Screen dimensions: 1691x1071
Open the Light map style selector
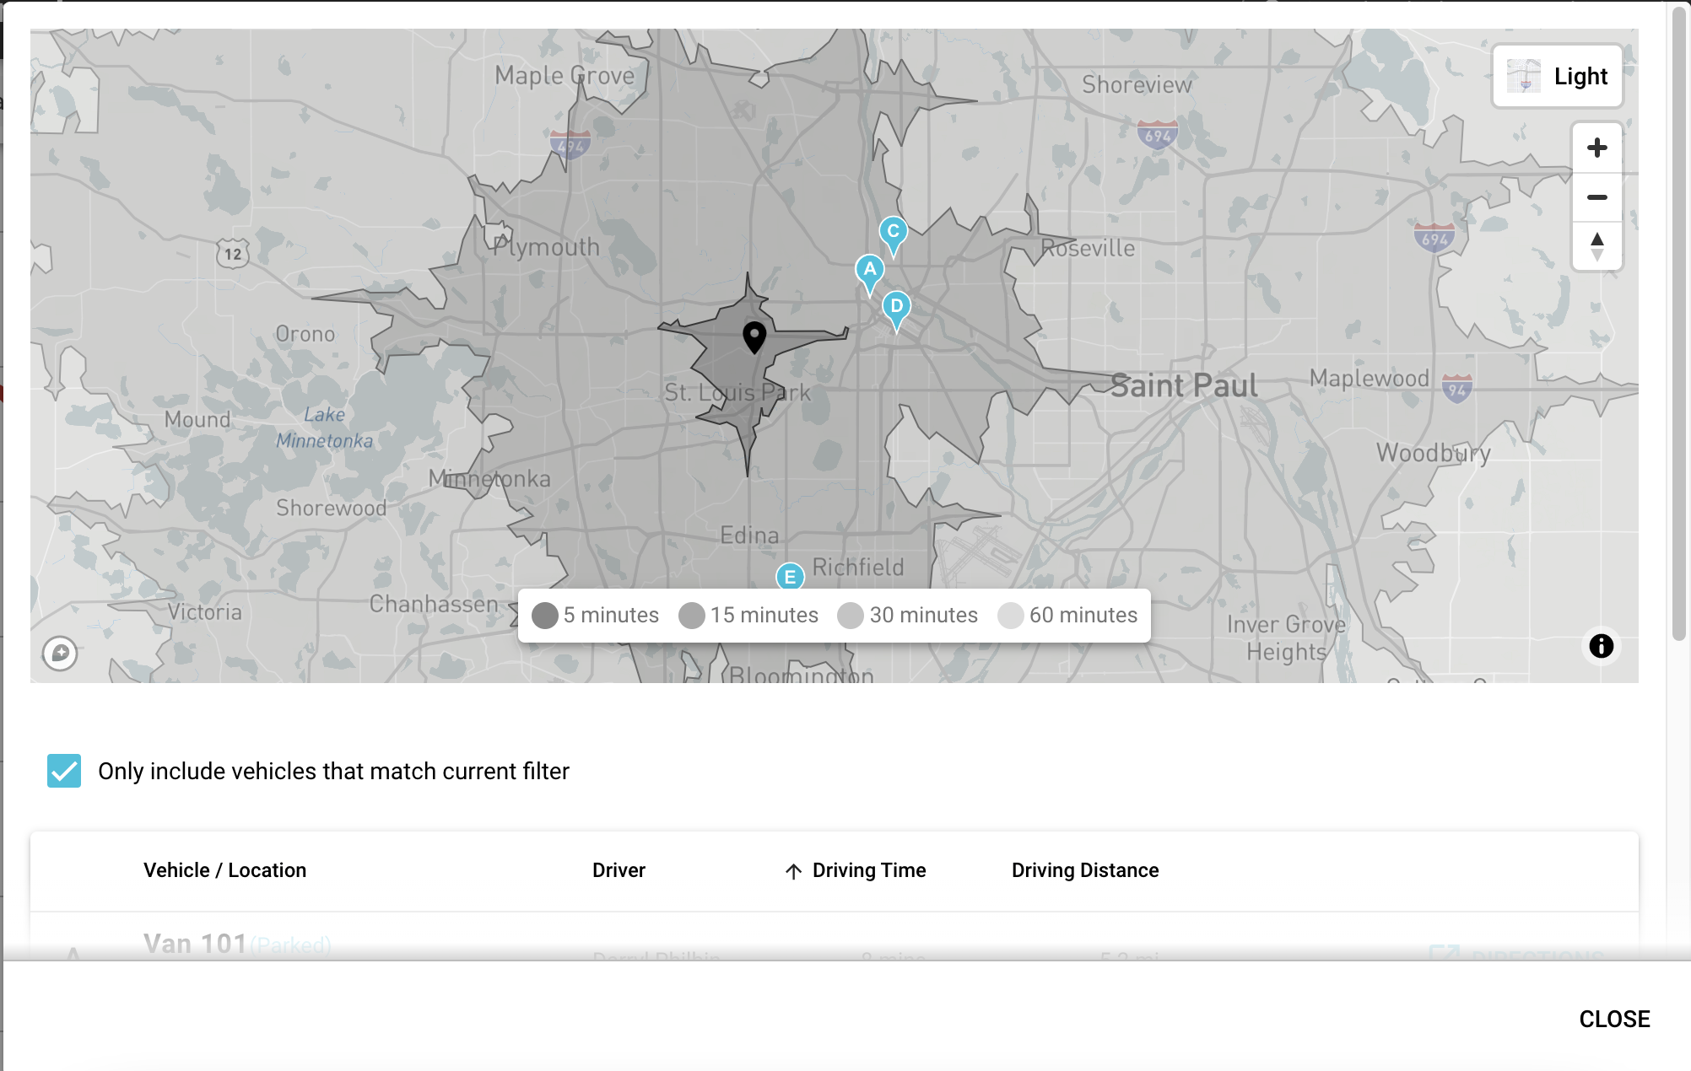[1558, 77]
